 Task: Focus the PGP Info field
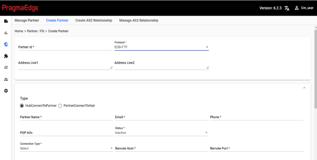point(67,133)
